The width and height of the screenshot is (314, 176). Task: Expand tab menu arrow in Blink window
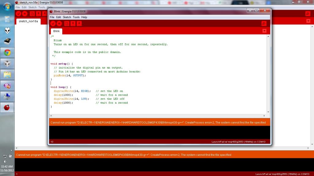pyautogui.click(x=264, y=31)
